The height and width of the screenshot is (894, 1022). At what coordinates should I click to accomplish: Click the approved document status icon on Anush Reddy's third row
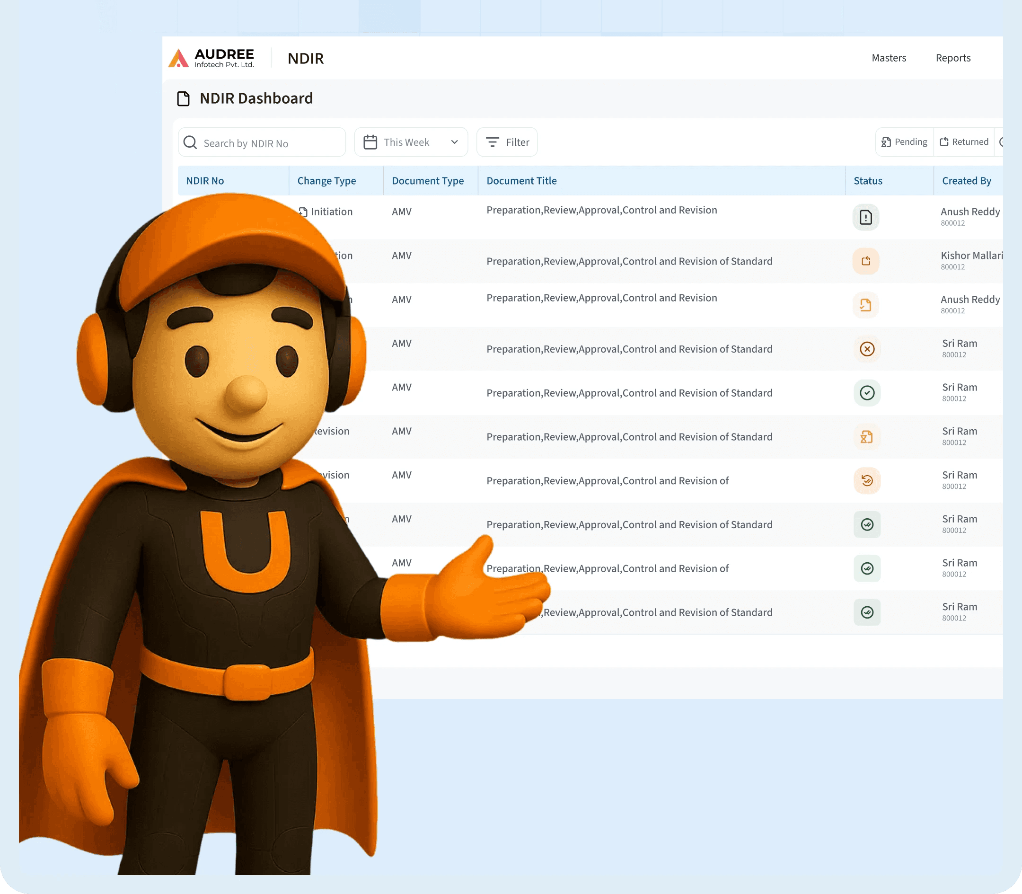(866, 305)
